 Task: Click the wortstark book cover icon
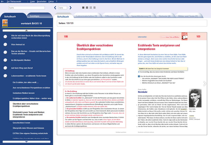(x=5, y=23)
